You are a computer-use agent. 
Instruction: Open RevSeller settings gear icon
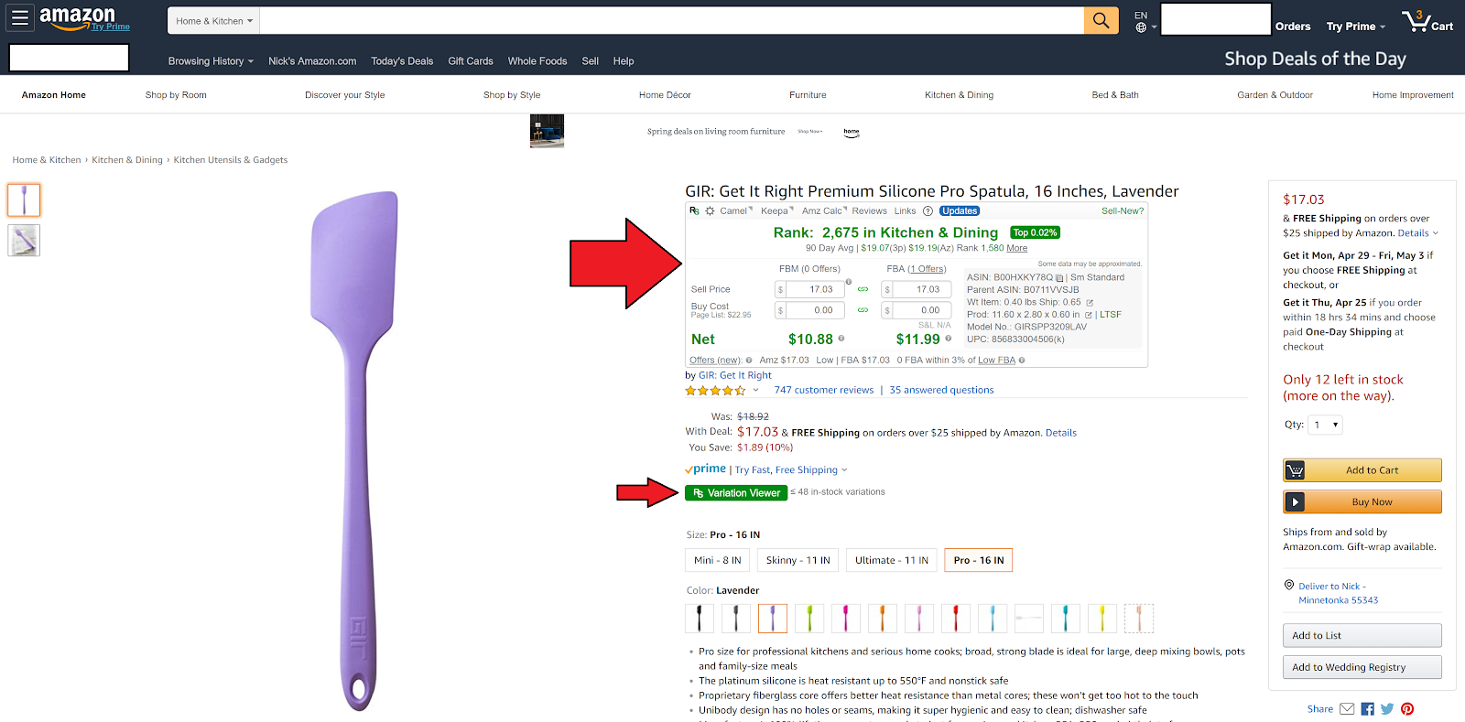click(x=710, y=211)
